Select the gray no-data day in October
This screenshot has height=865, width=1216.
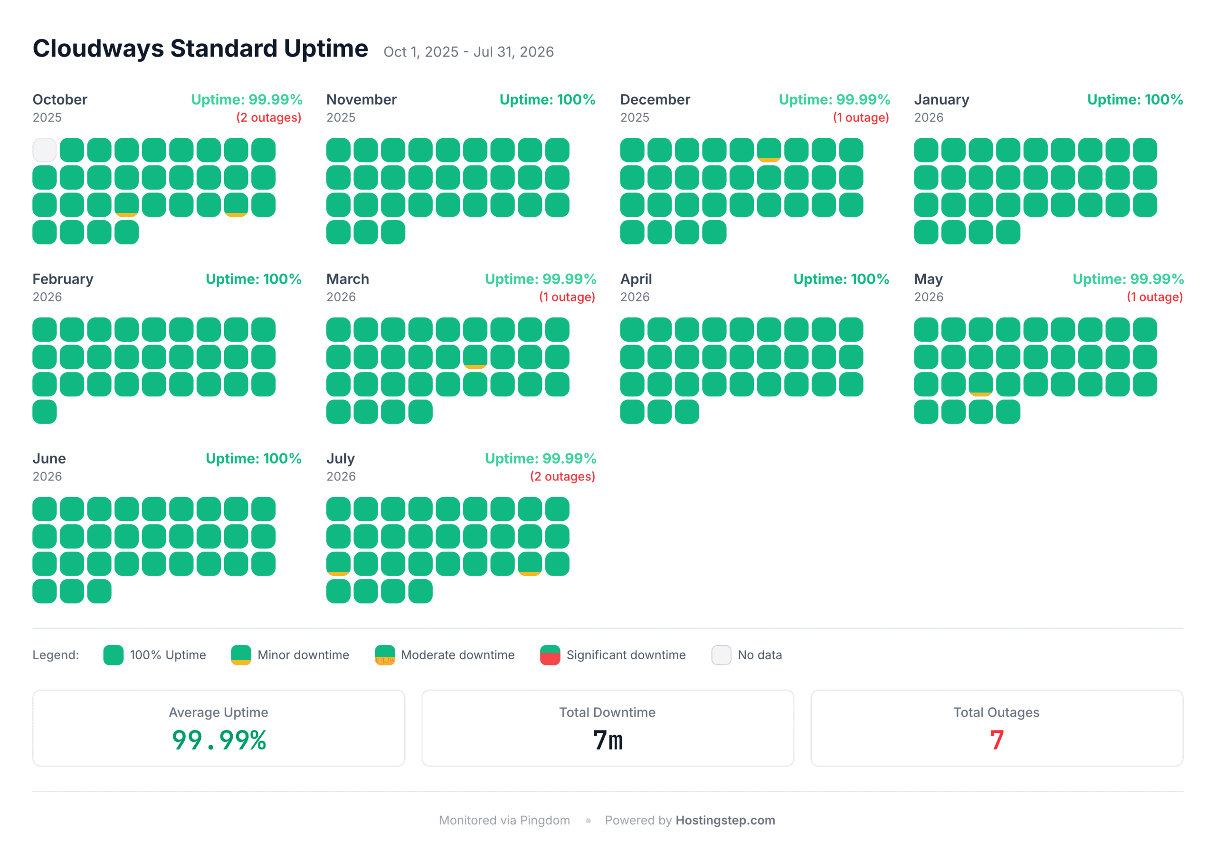[45, 150]
